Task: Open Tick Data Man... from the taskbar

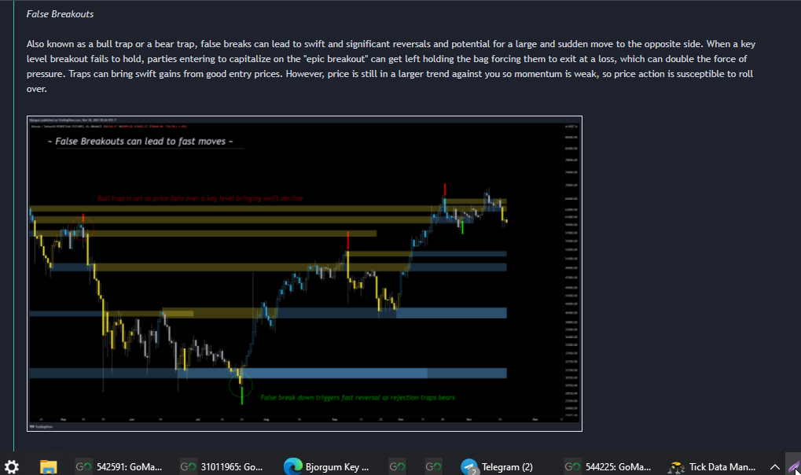Action: click(711, 466)
